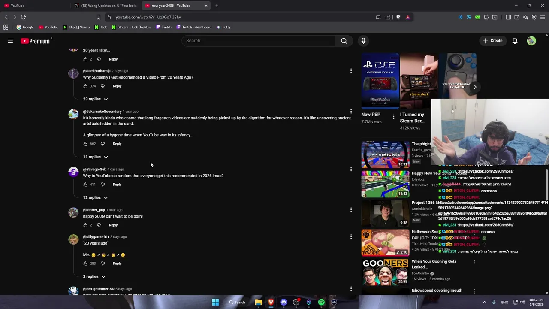The width and height of the screenshot is (549, 309).
Task: Open the options menu on @JackBarbaroja's comment
Action: coord(351,71)
